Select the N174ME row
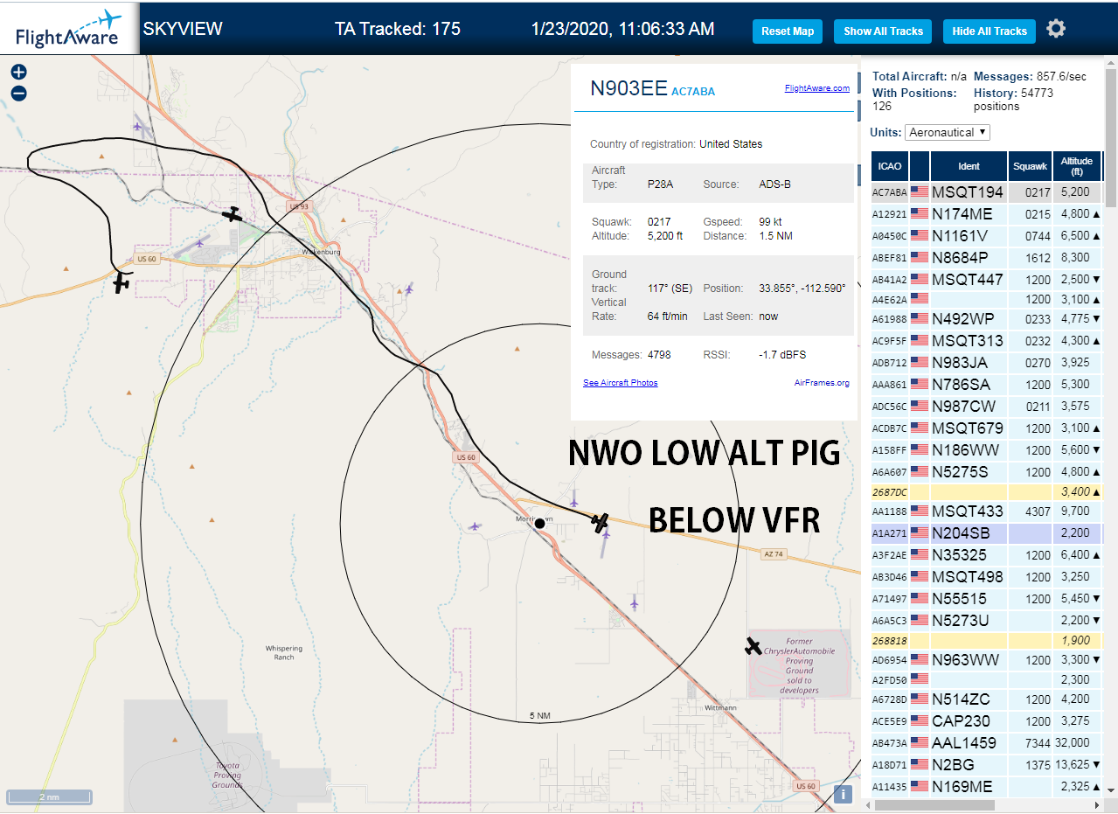Screen dimensions: 1118x814 click(x=986, y=214)
